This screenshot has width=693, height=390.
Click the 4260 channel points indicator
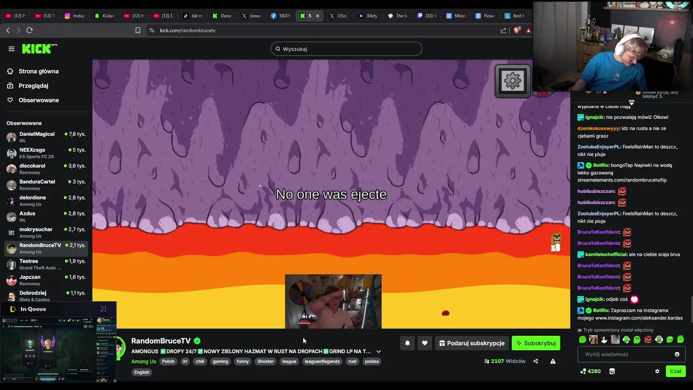click(x=590, y=371)
